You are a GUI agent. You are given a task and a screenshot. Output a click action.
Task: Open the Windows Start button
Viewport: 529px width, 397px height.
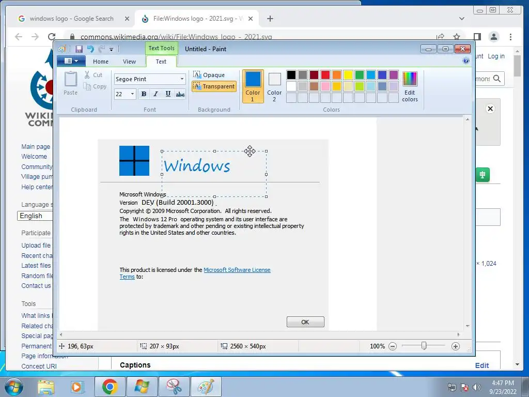pyautogui.click(x=13, y=387)
